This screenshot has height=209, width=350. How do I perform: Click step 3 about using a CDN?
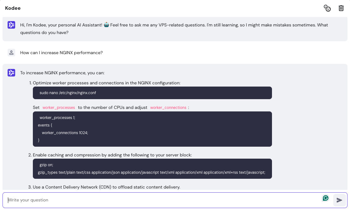[107, 187]
